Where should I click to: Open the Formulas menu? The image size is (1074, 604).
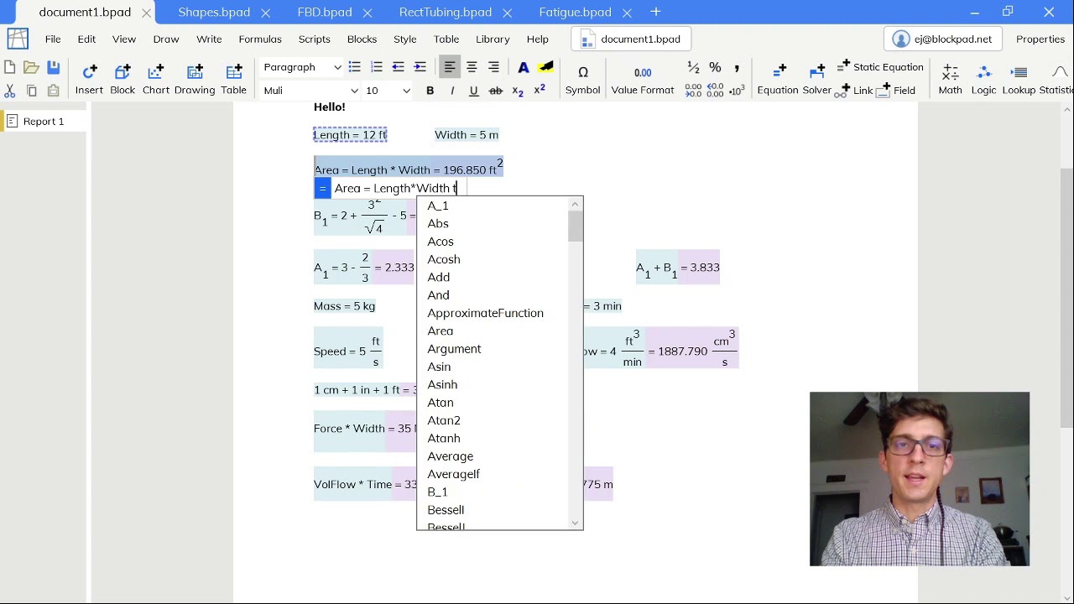pos(260,39)
